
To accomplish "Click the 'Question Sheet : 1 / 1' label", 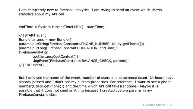I will (158, 105).
